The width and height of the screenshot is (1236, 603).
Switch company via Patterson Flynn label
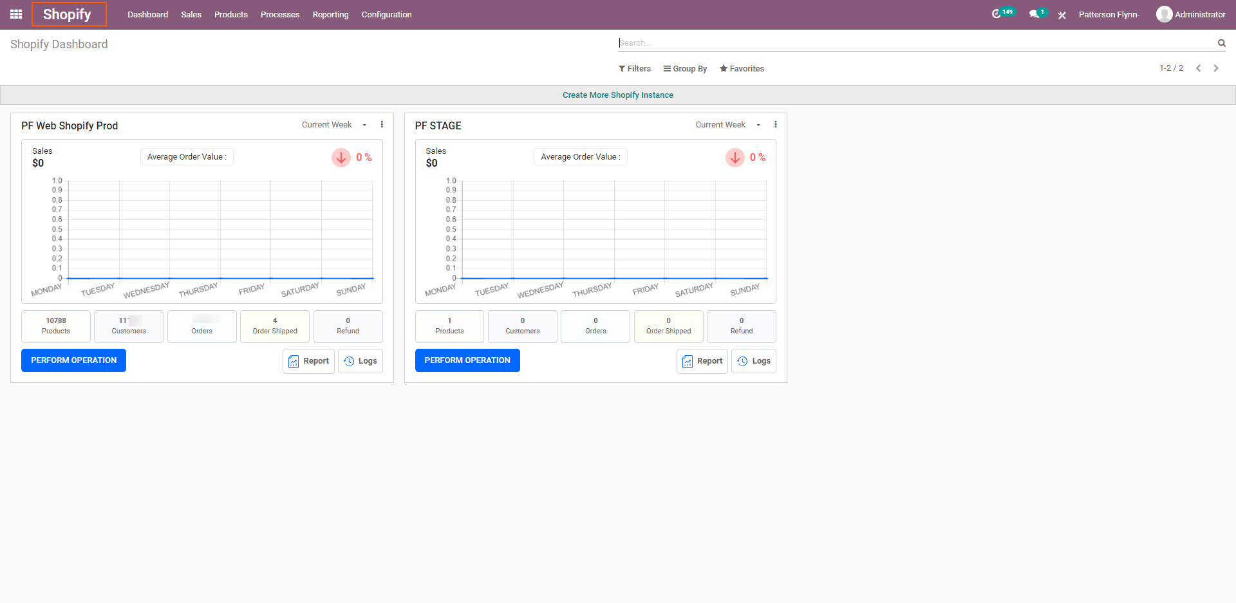(x=1109, y=14)
